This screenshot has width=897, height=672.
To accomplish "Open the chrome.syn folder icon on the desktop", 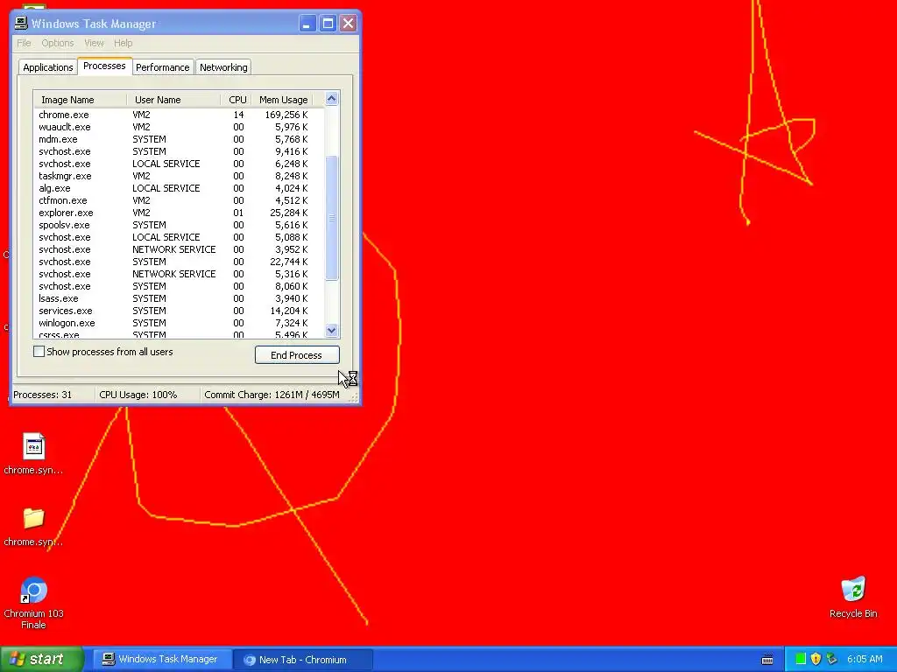I will [x=33, y=527].
